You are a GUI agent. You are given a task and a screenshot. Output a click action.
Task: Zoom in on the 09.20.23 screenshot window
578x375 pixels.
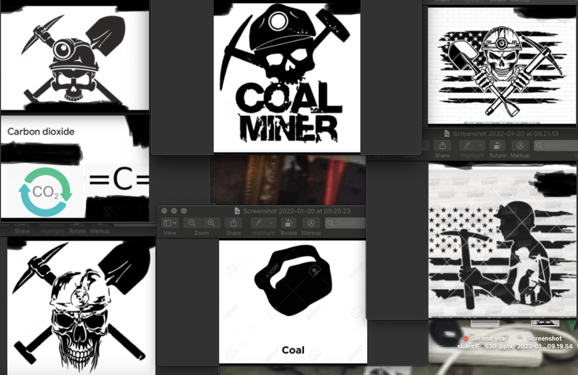[x=211, y=223]
